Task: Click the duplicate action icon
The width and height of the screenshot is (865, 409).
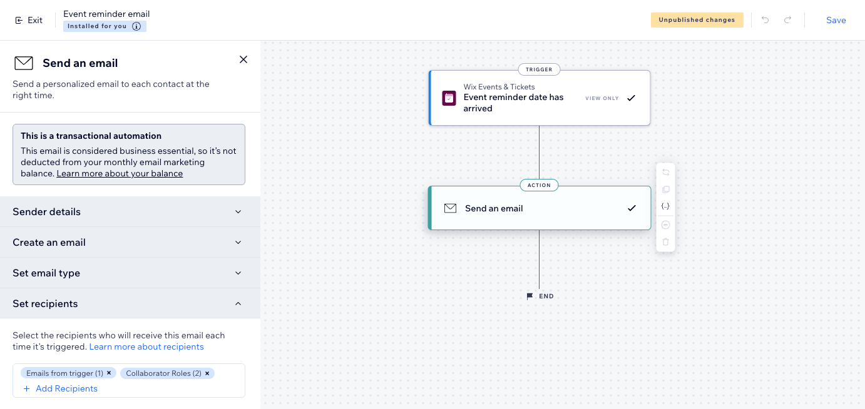Action: click(x=665, y=189)
